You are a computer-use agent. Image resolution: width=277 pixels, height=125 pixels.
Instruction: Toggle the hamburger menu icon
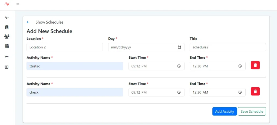pos(18,4)
